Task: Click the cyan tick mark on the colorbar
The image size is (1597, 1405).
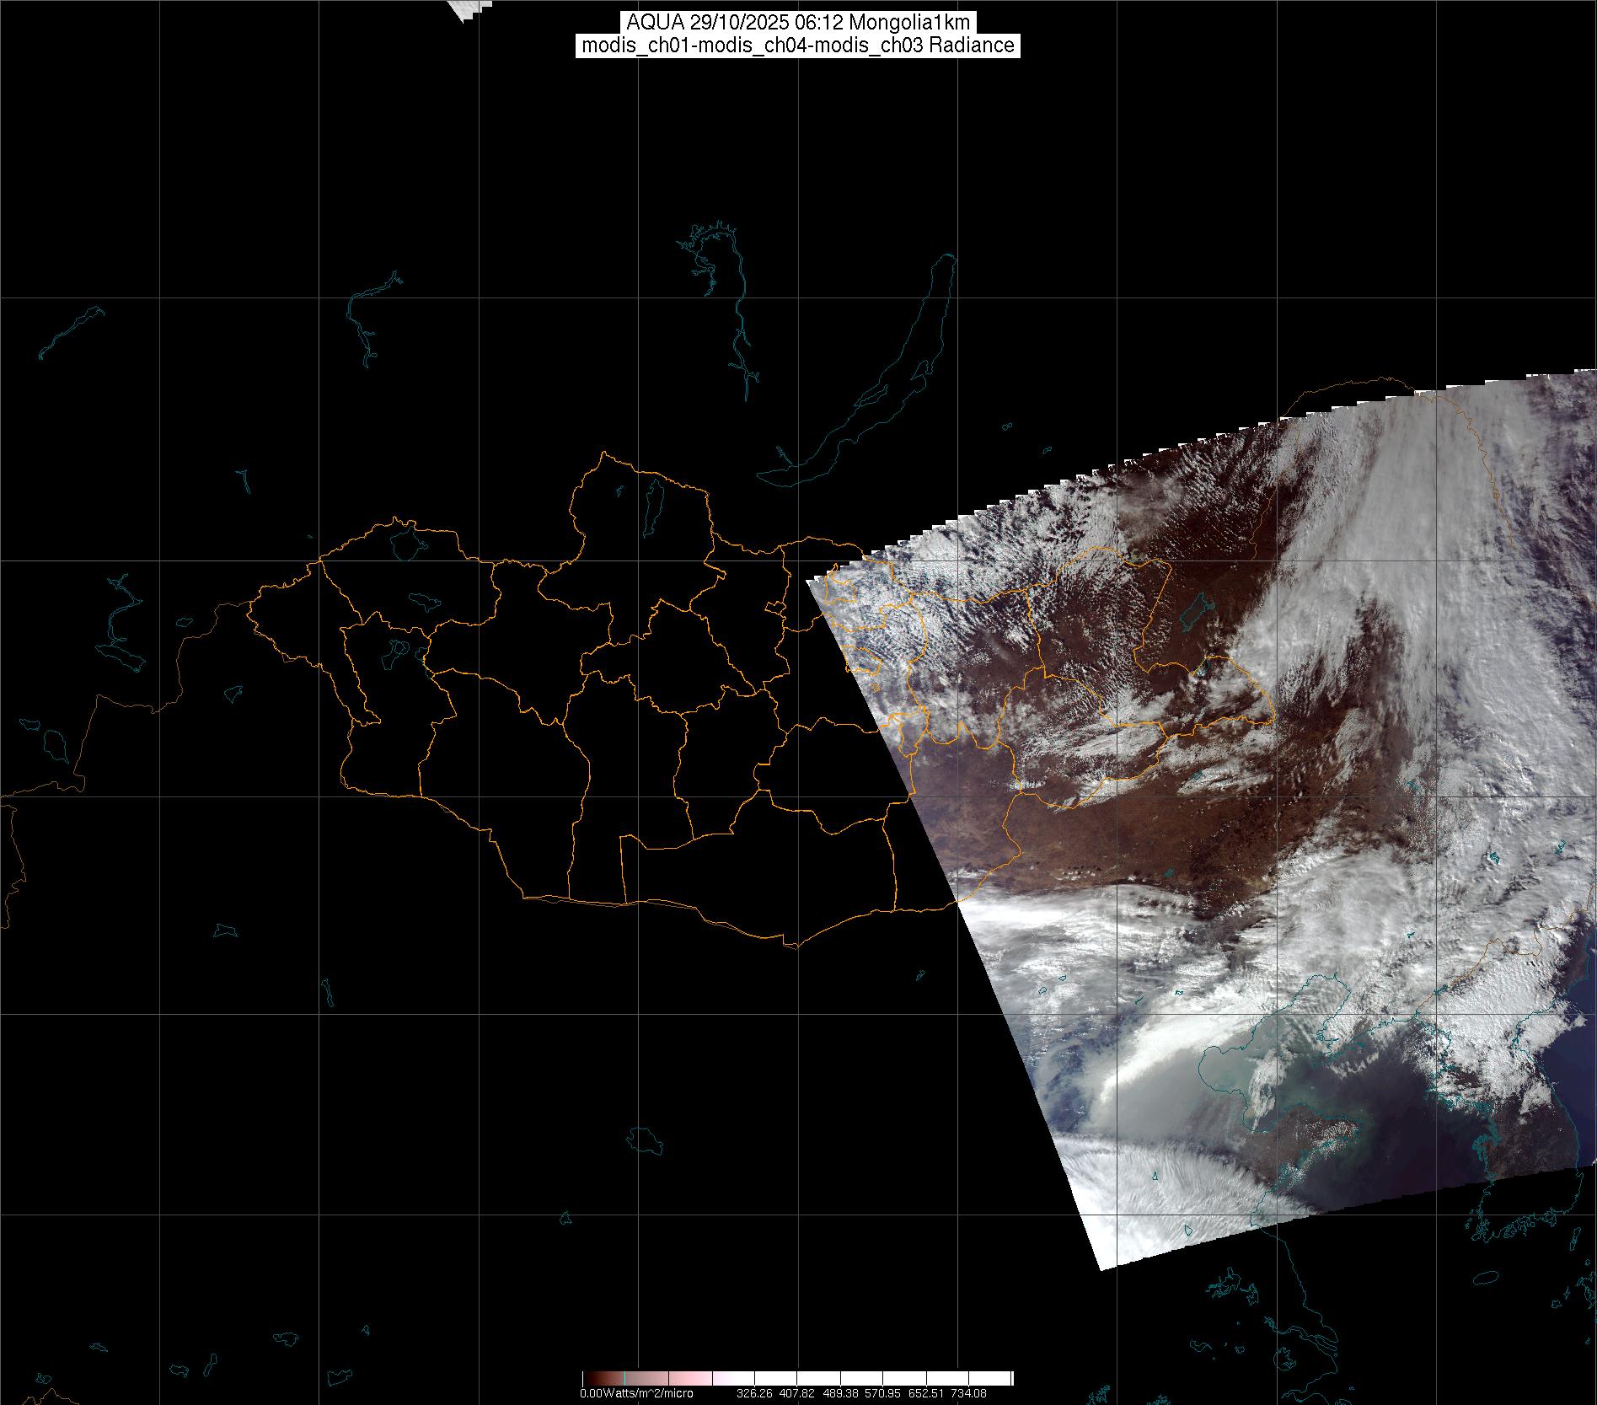Action: tap(623, 1378)
